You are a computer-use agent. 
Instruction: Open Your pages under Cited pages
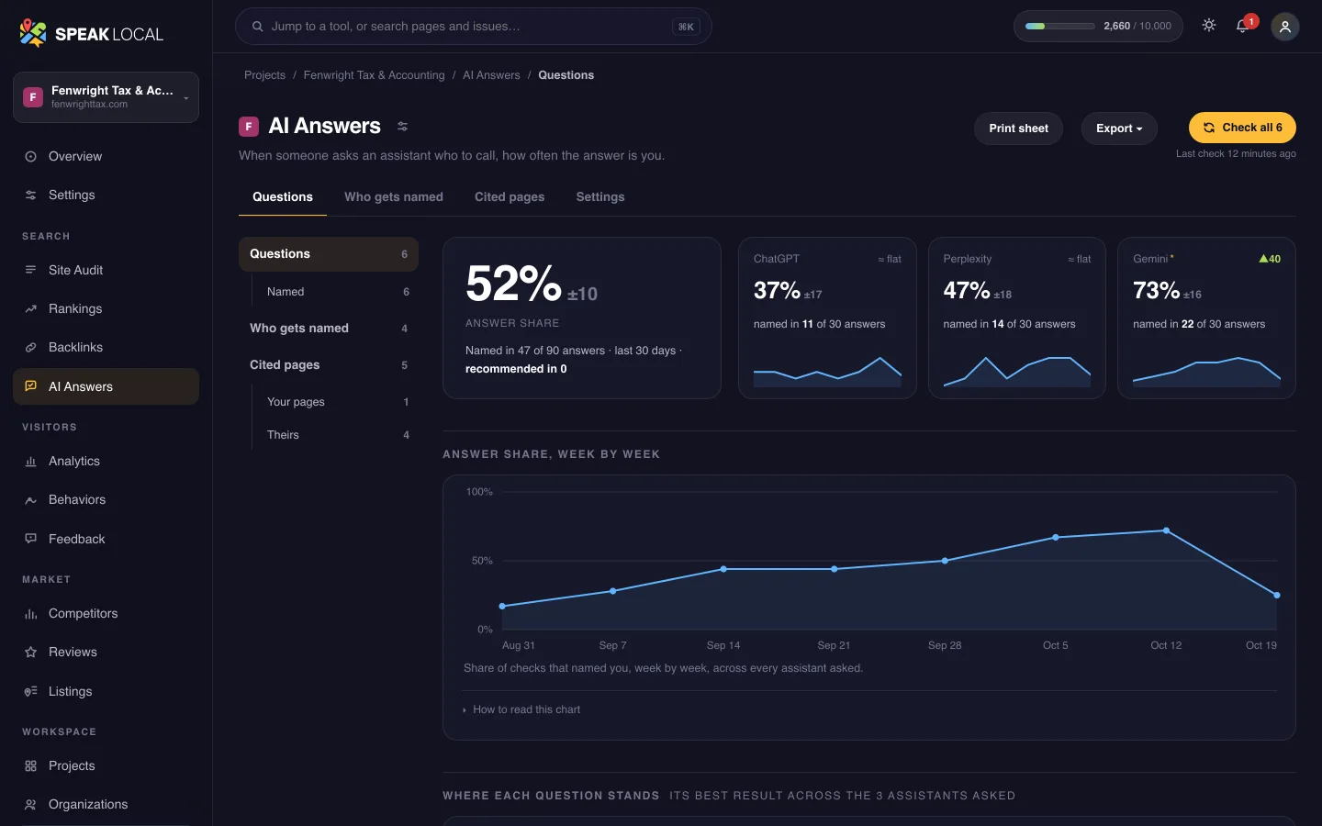(335, 402)
